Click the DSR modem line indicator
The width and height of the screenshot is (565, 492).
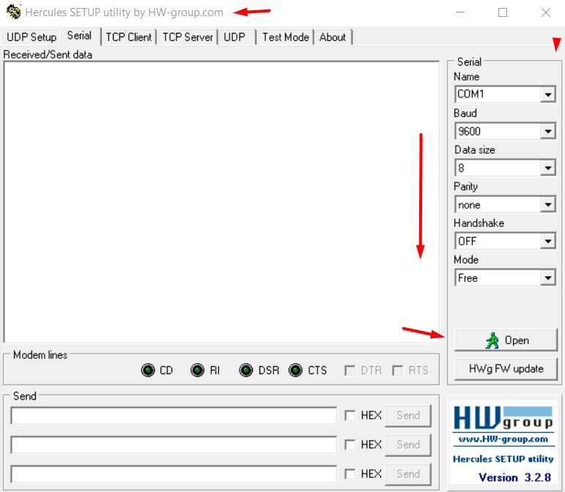(x=246, y=370)
